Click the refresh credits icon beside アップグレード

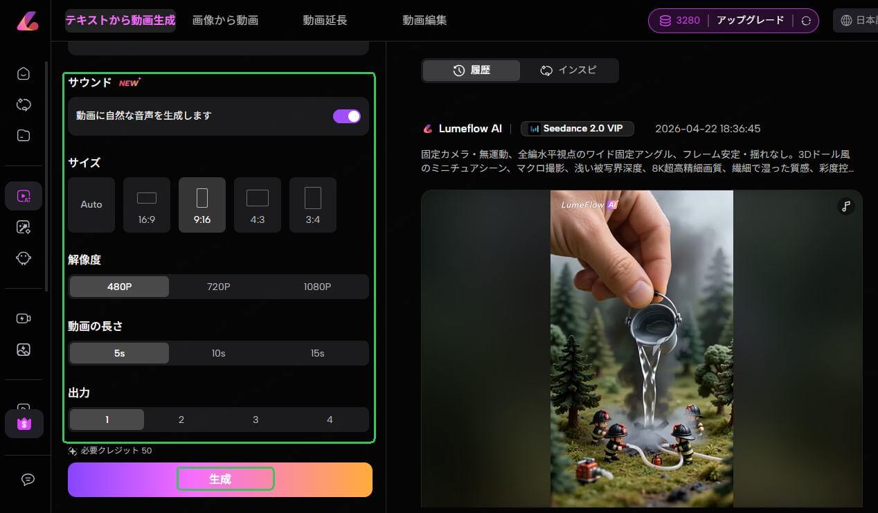[x=805, y=21]
